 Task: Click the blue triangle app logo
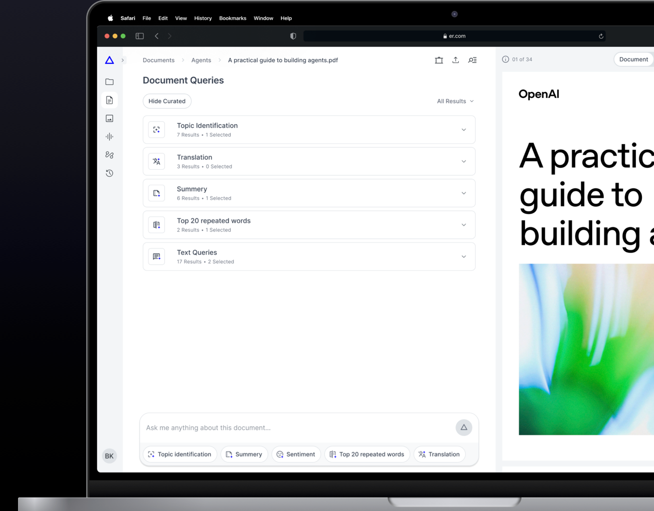[109, 60]
